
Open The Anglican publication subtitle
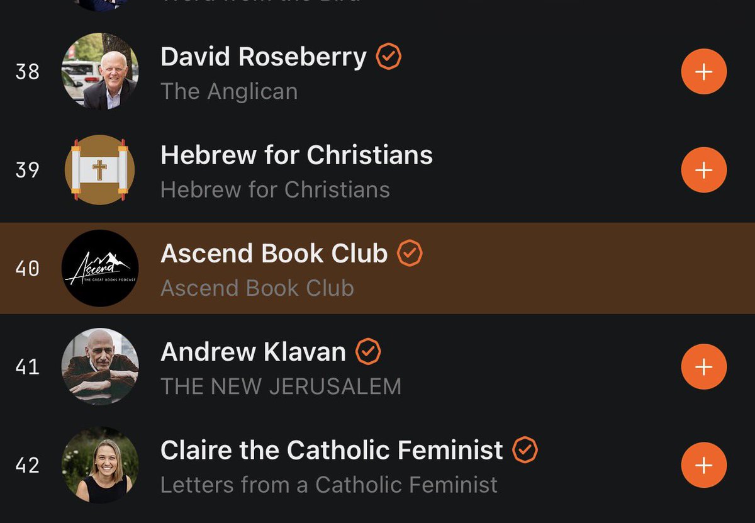coord(229,91)
